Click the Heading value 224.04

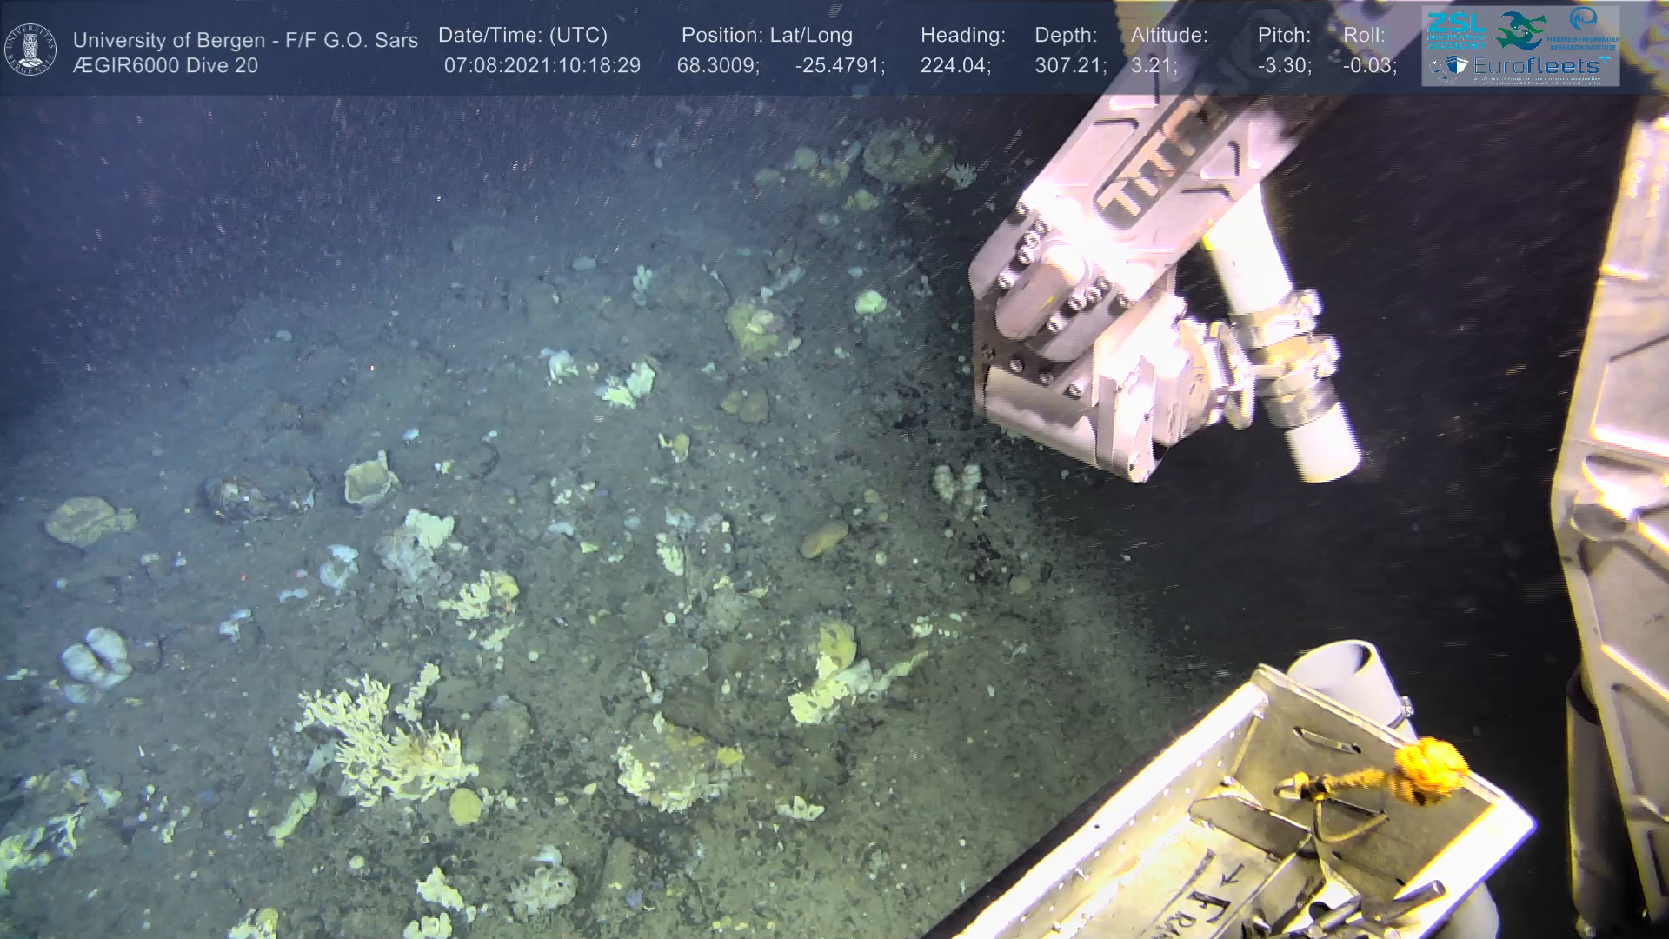(x=954, y=66)
